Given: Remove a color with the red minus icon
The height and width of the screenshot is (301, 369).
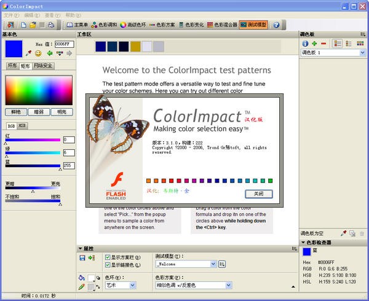Looking at the screenshot, I should (323, 44).
